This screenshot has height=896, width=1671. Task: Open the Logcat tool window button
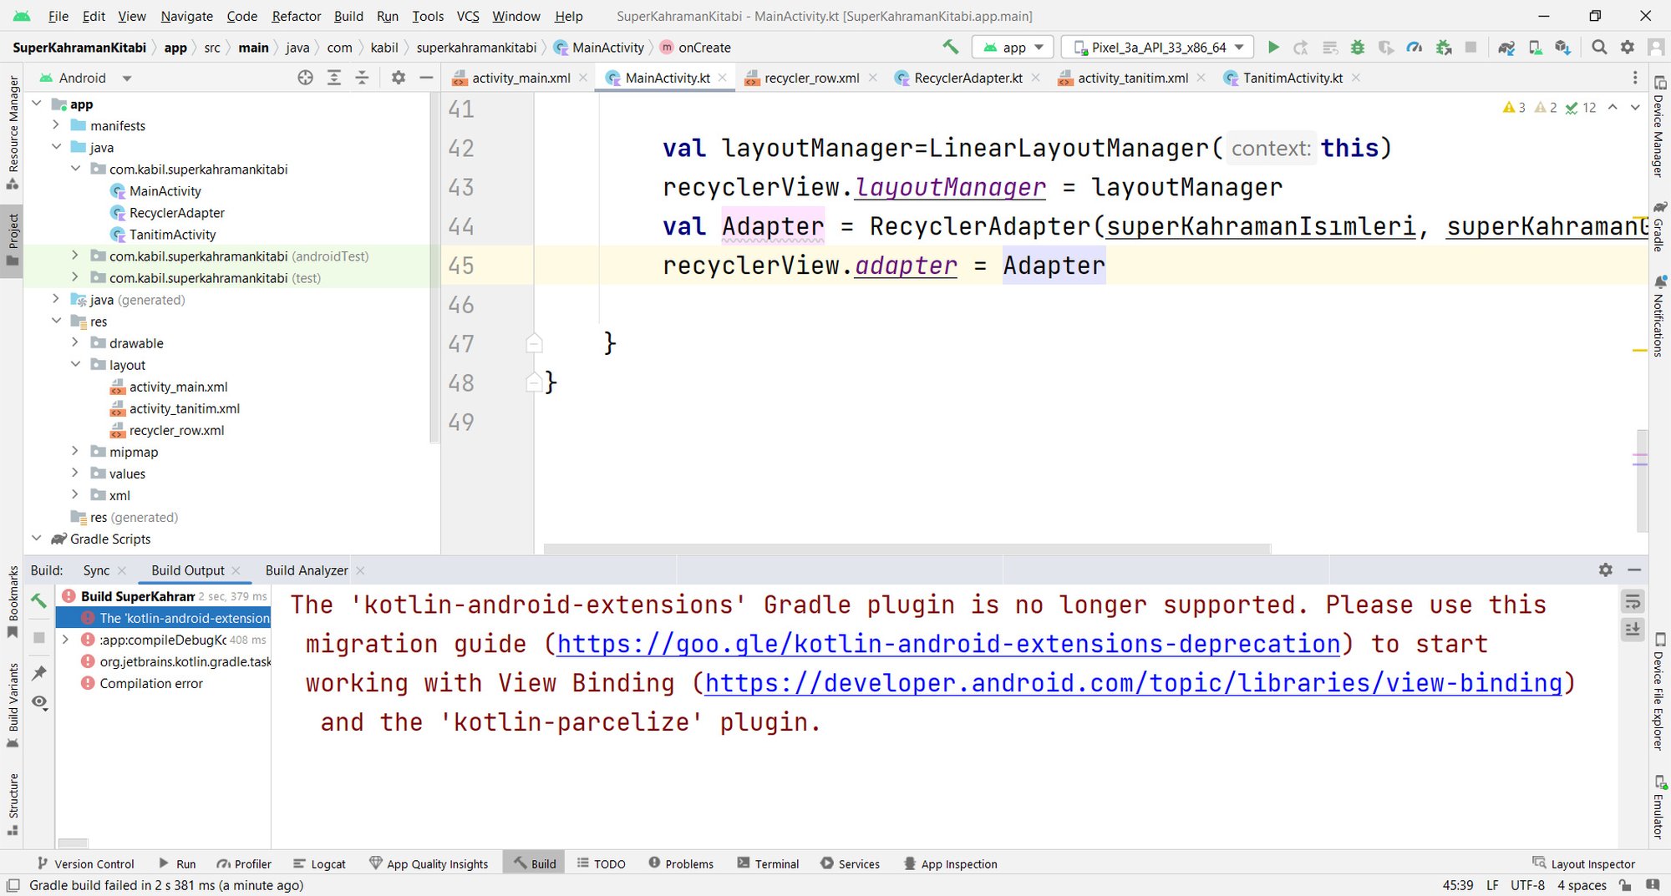tap(319, 863)
